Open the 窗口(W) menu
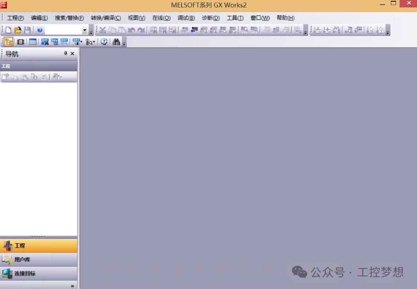The width and height of the screenshot is (417, 289). pos(260,18)
